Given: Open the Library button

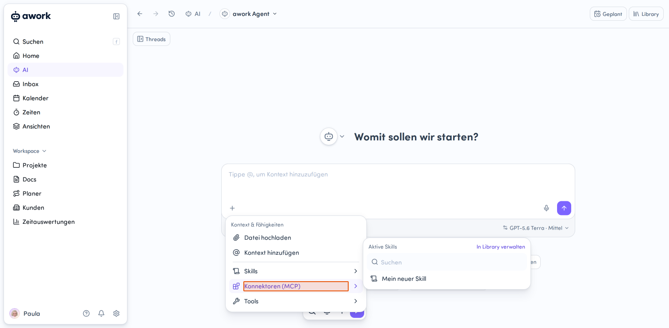Looking at the screenshot, I should [x=646, y=14].
